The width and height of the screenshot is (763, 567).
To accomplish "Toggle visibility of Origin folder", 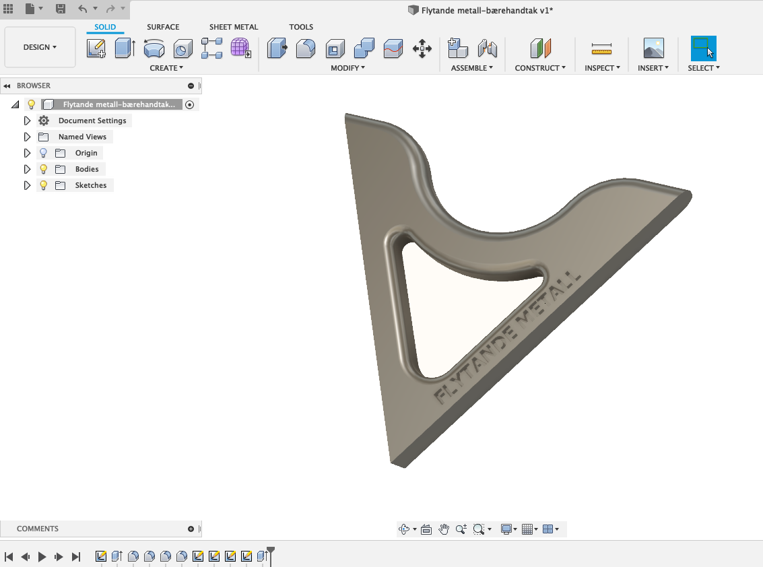I will [x=43, y=153].
